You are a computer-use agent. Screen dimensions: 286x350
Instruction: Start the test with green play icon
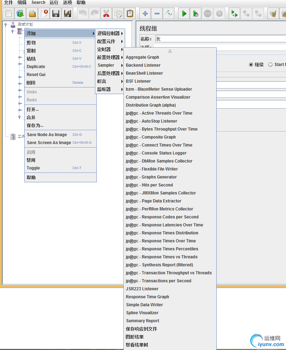point(184,14)
